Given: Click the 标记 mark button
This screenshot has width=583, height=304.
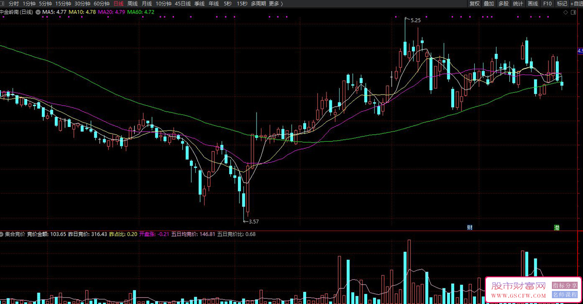Looking at the screenshot, I should coord(562,3).
